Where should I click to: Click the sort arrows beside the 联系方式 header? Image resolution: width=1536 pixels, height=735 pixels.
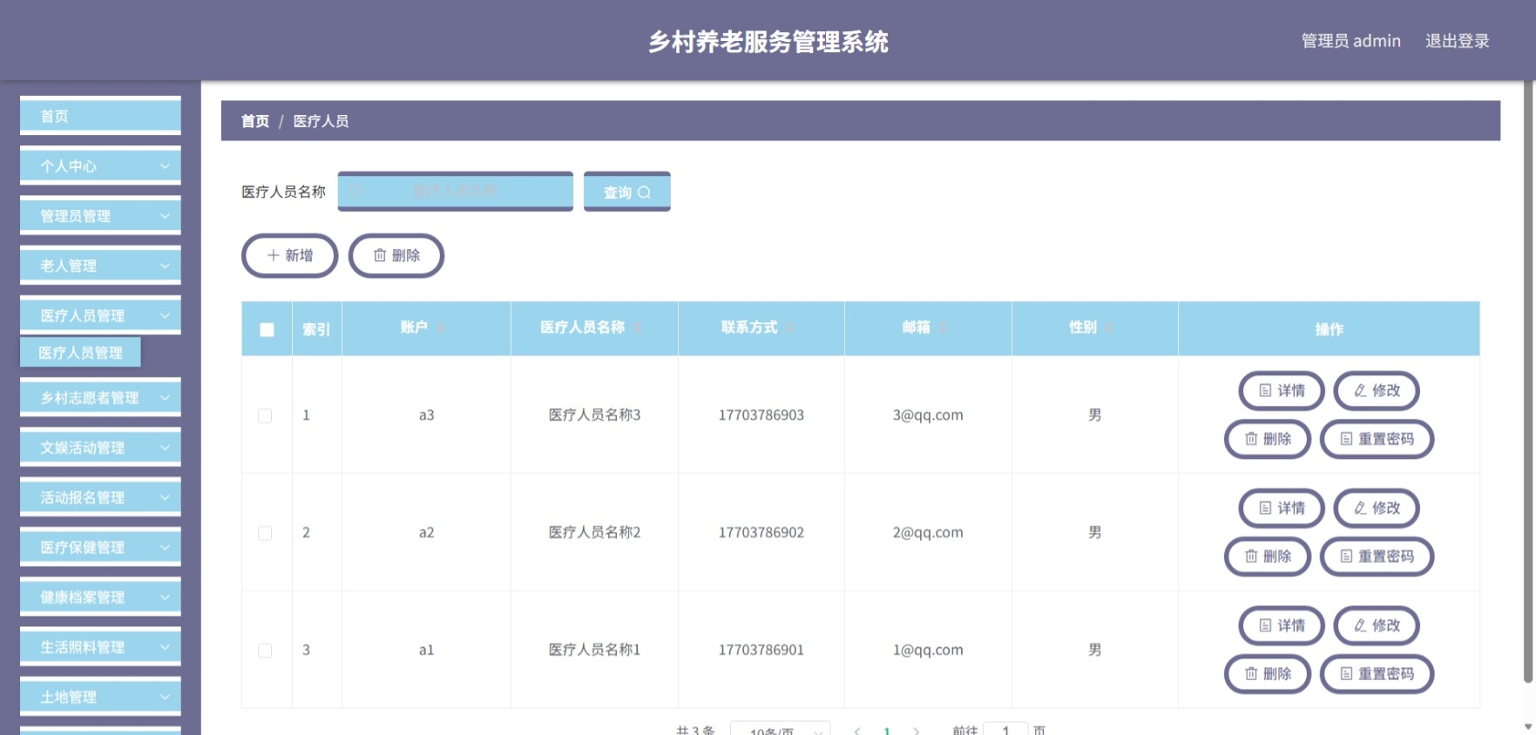pos(789,327)
